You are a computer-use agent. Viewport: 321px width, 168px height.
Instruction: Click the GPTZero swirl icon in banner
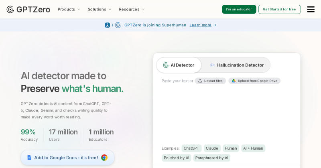pyautogui.click(x=118, y=25)
